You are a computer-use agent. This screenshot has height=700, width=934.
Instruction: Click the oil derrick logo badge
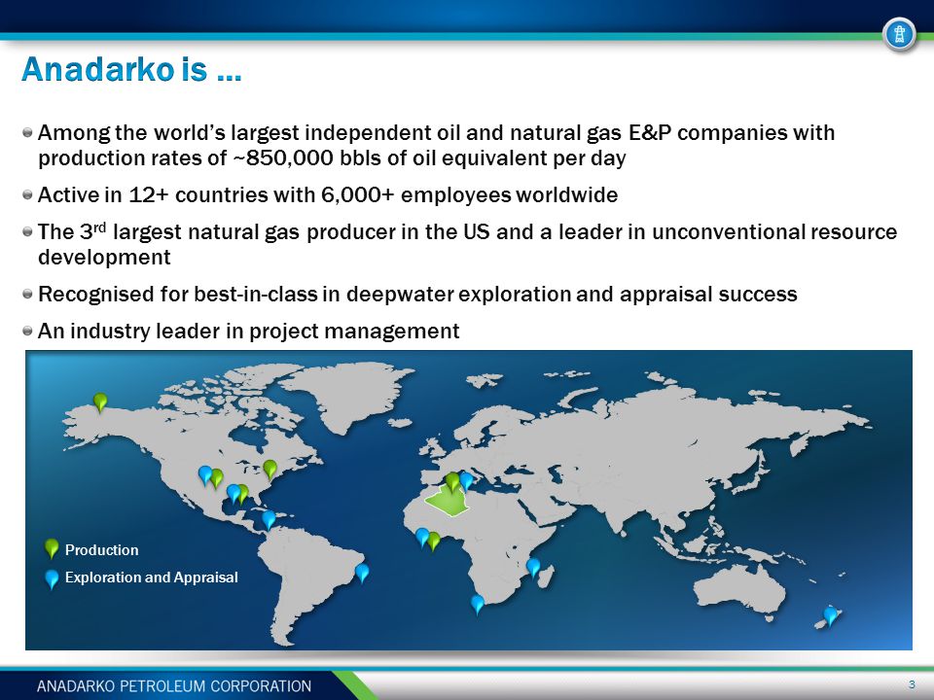[899, 35]
